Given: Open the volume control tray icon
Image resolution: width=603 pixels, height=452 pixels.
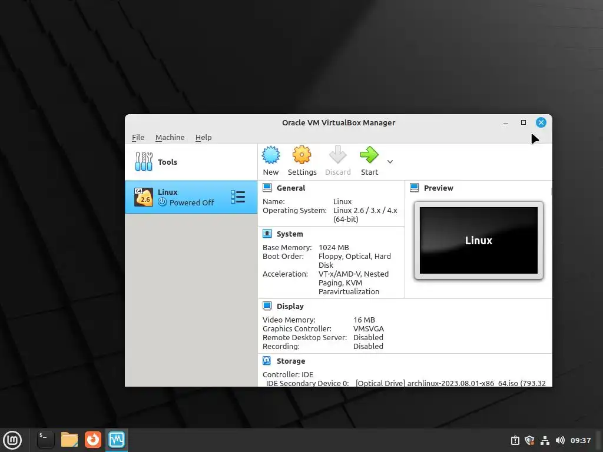Looking at the screenshot, I should pos(560,440).
